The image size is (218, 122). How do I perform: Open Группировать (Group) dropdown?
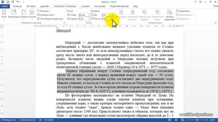[x=185, y=15]
